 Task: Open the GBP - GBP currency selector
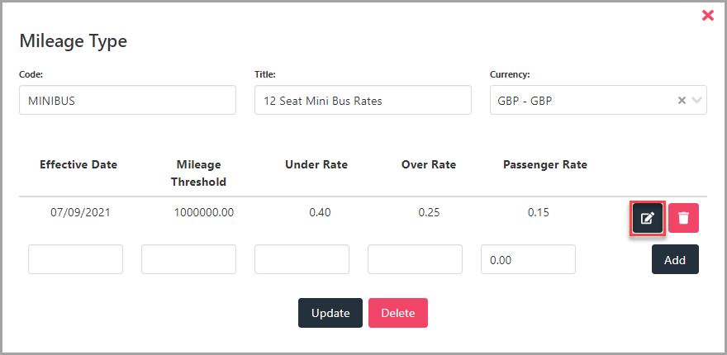[598, 100]
